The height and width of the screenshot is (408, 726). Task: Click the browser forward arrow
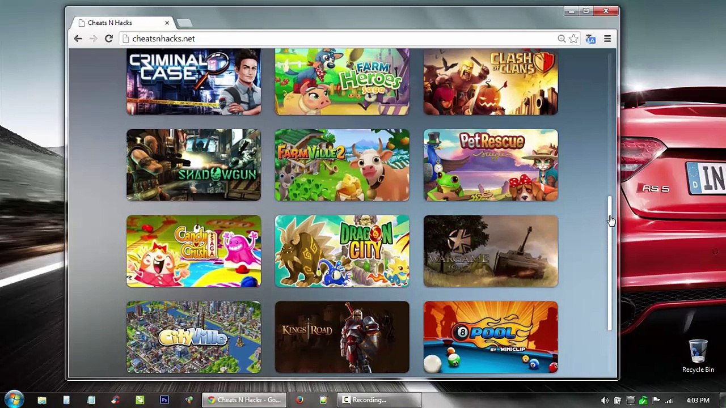click(x=93, y=39)
